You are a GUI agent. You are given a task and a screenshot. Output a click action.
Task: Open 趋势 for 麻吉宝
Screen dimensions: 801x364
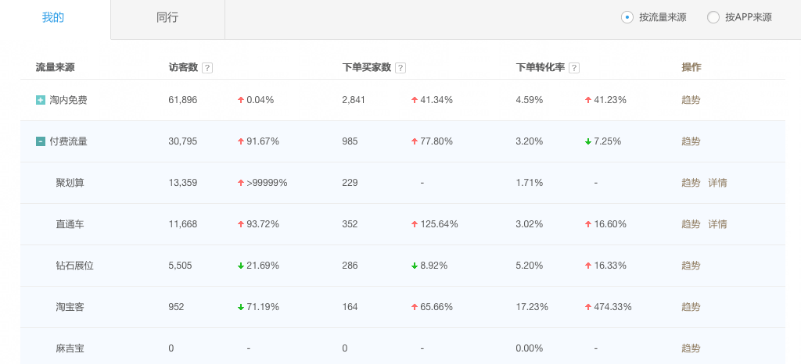click(x=691, y=348)
